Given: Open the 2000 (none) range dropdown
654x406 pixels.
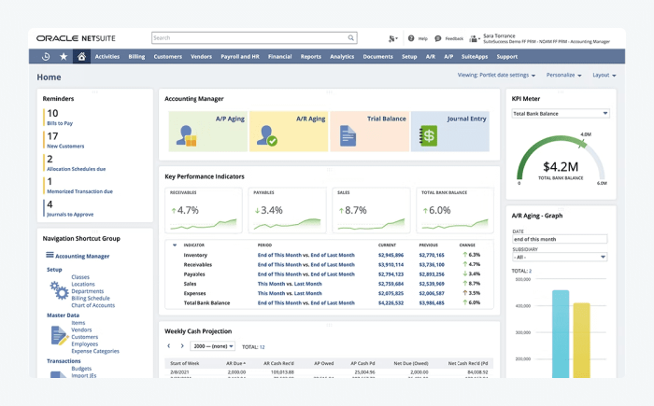Looking at the screenshot, I should click(x=213, y=346).
